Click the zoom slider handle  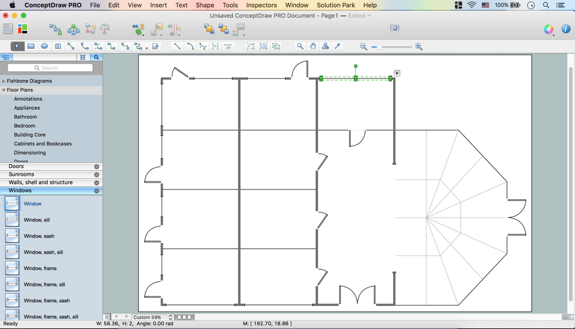click(x=379, y=47)
